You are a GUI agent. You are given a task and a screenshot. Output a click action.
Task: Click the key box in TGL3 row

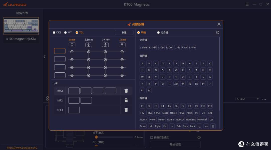(x=74, y=110)
